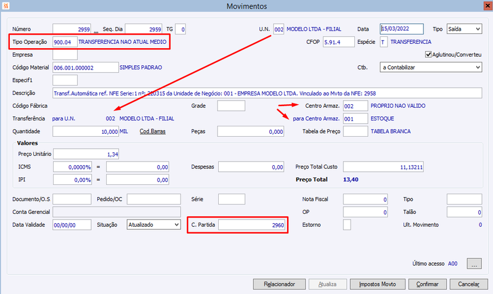Click the text TRANSFERENCIA NAO ATUAL MEDIO

[122, 42]
